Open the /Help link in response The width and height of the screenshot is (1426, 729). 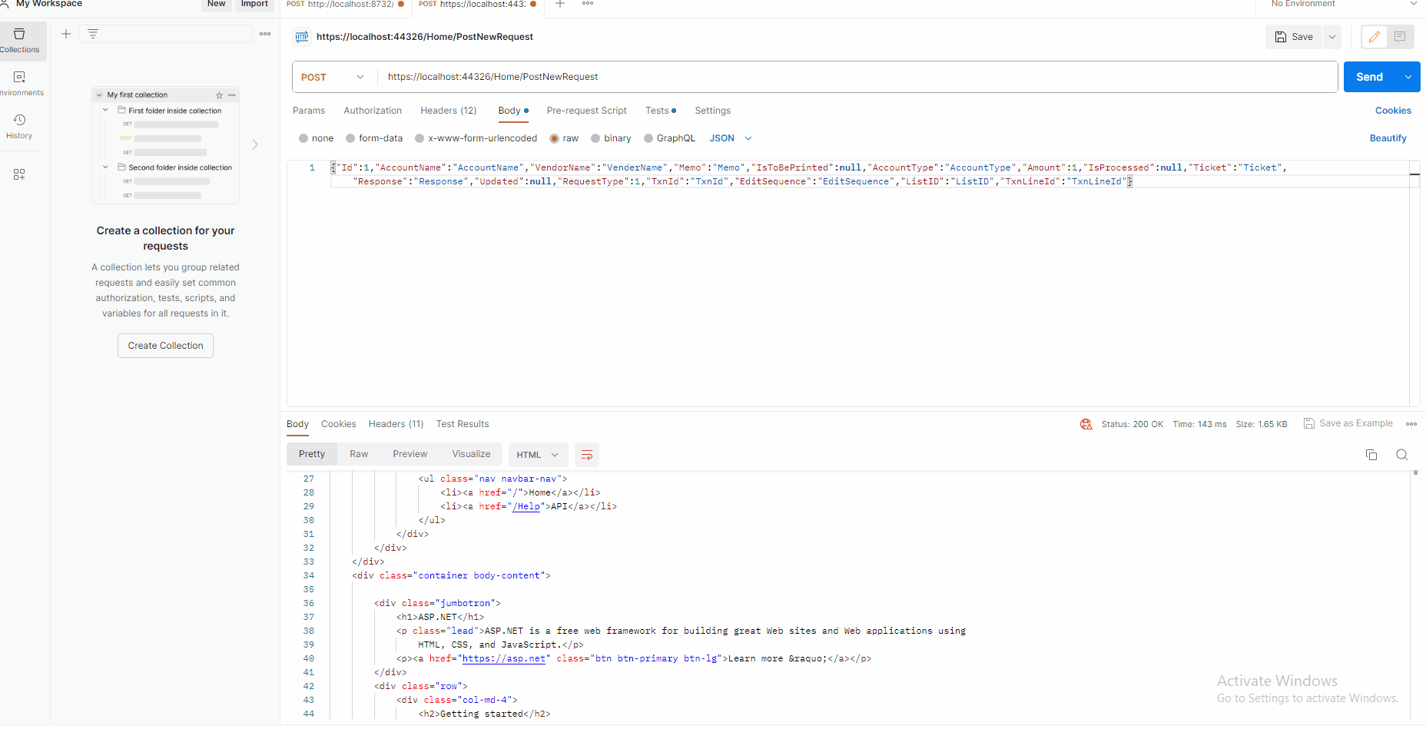click(x=526, y=506)
